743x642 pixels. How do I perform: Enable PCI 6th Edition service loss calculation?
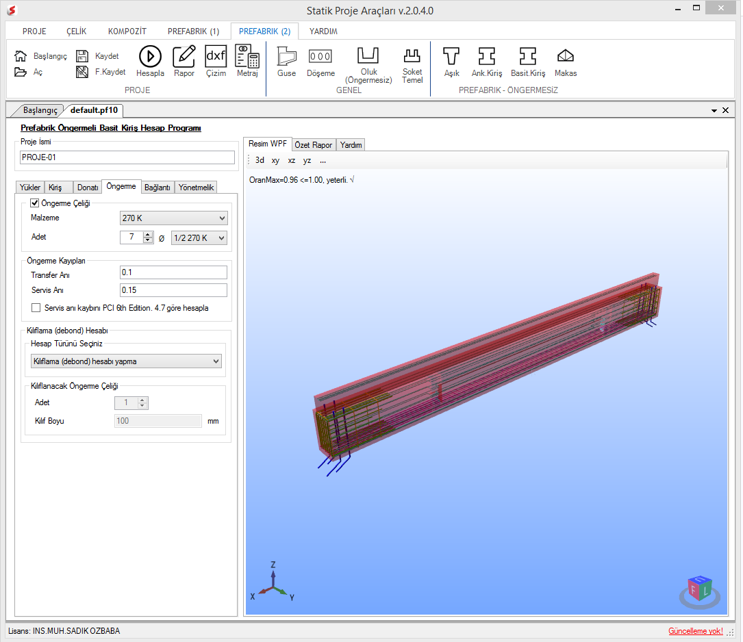(36, 308)
